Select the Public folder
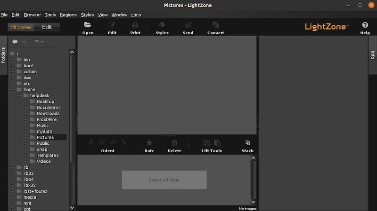The height and width of the screenshot is (211, 377). pos(43,143)
